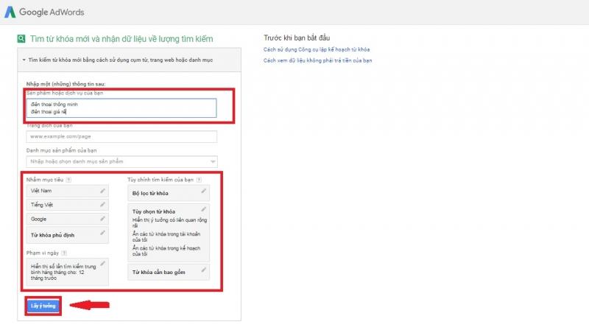Edit the Tiếng Việt language pencil icon
589x330 pixels.
tap(102, 205)
